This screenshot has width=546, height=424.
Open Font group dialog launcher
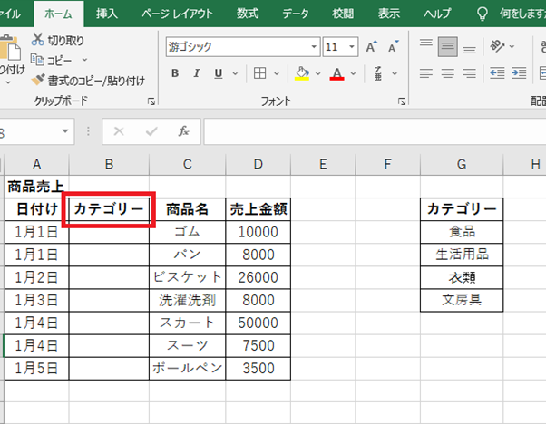tap(402, 101)
